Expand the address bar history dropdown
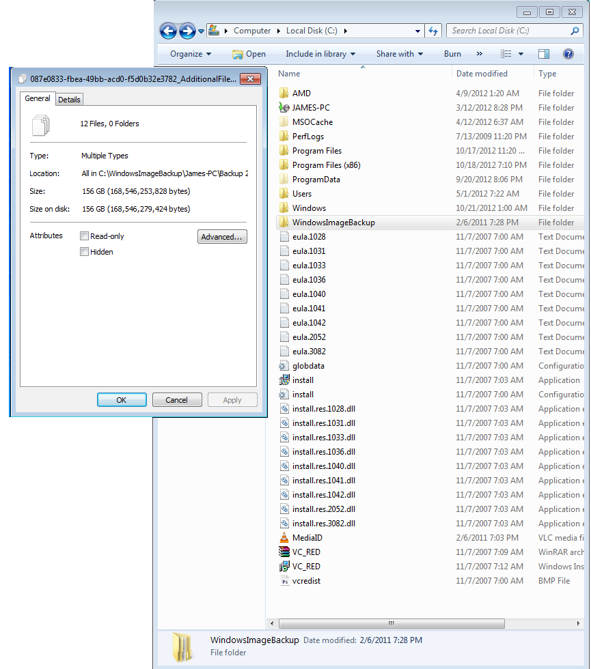Screen dimensions: 591x669 click(x=417, y=31)
